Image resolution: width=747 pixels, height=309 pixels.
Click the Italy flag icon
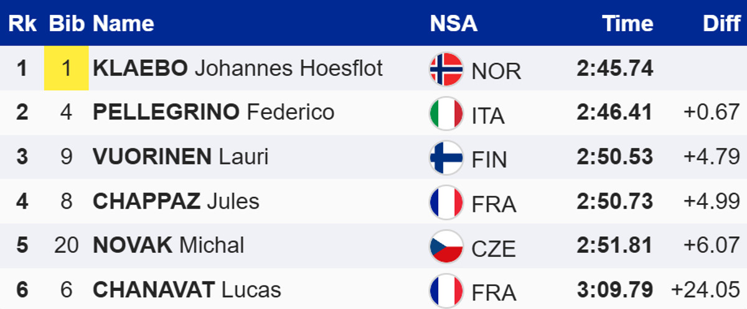446,113
